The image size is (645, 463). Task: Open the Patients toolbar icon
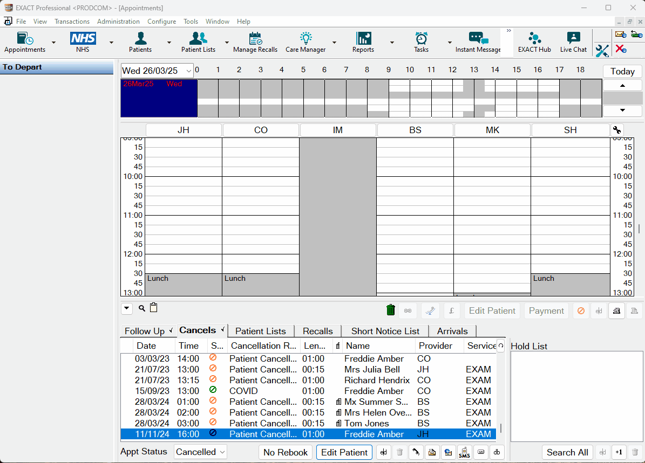[140, 42]
